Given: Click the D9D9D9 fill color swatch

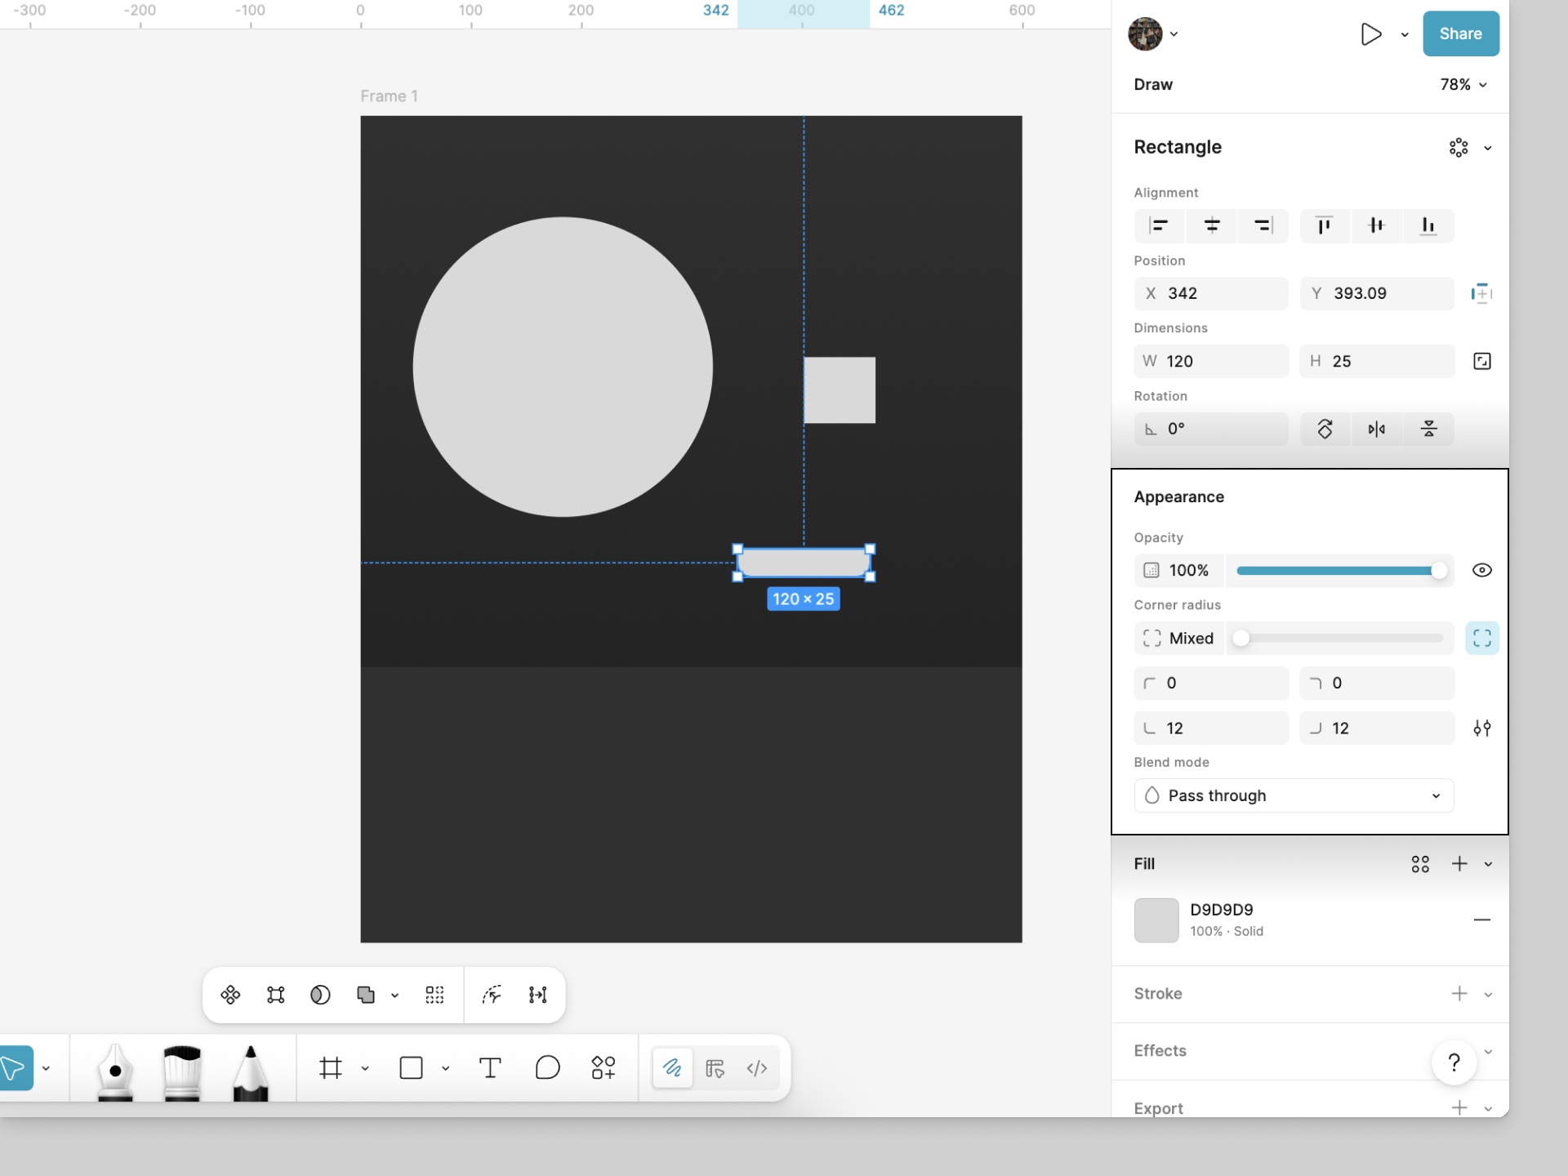Looking at the screenshot, I should pos(1156,920).
